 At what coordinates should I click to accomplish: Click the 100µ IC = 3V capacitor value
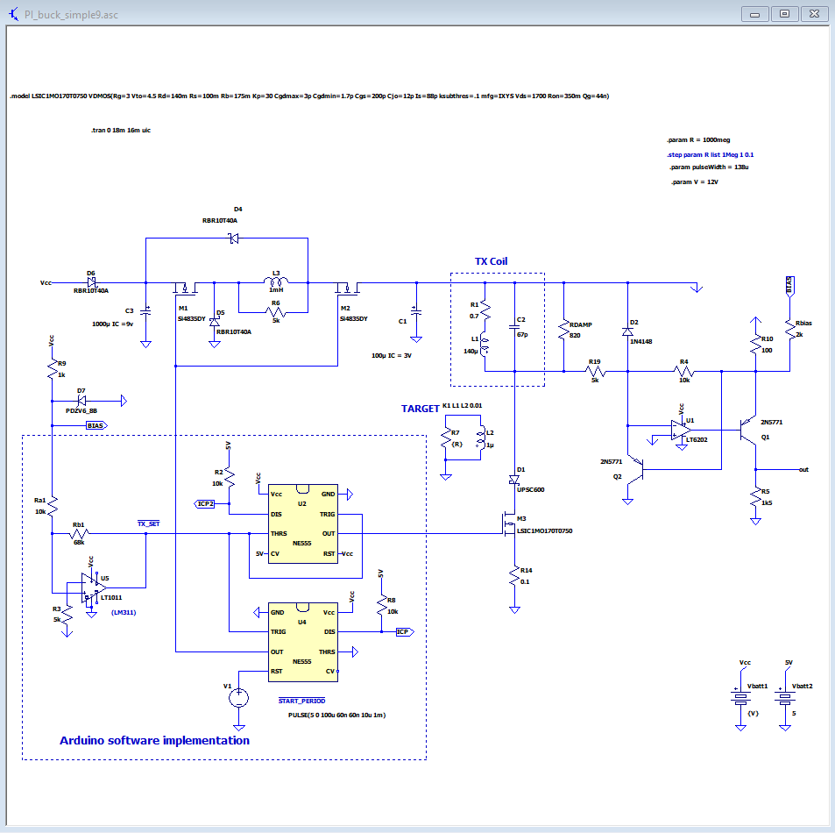coord(392,355)
